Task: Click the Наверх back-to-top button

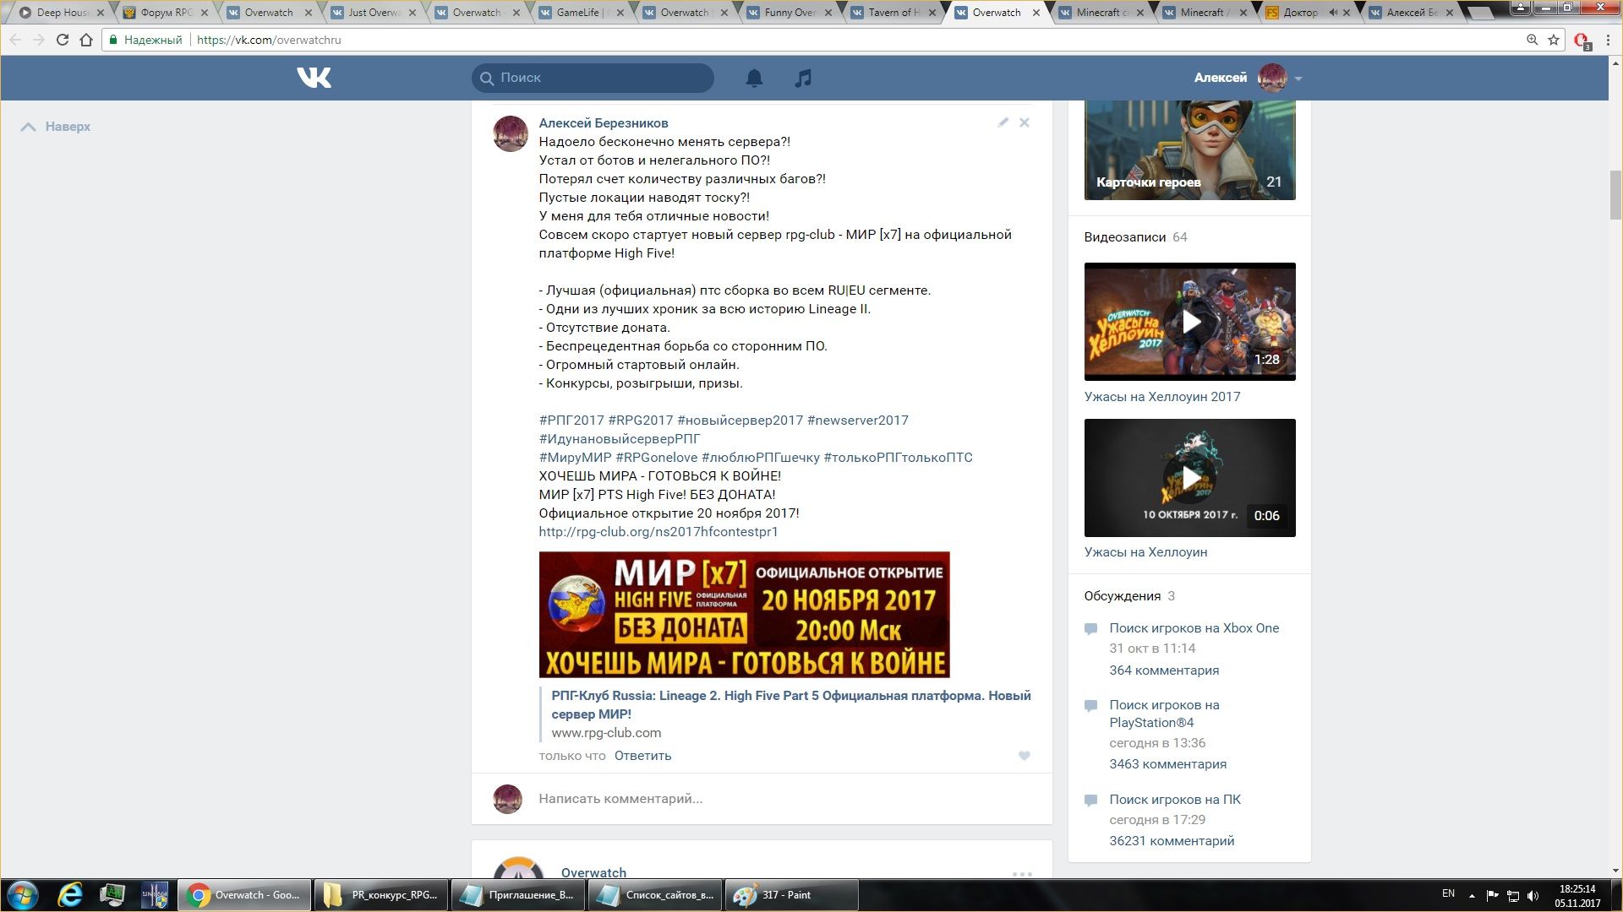Action: coord(56,127)
